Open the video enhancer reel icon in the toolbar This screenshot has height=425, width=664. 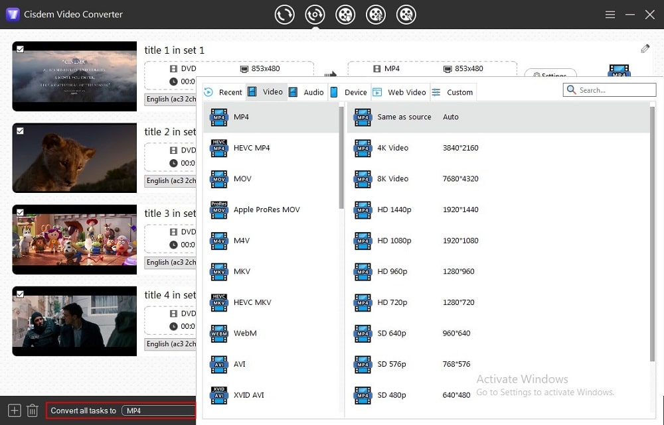(376, 14)
